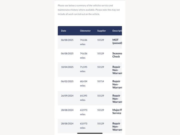This screenshot has width=180, height=135.
Task: Select the 71,595 miles odometer reading
Action: point(83,69)
